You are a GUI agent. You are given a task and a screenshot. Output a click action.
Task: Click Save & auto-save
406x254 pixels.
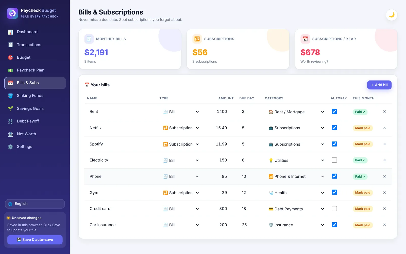click(x=35, y=240)
